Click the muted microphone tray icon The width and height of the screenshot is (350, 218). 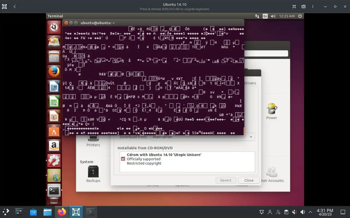click(x=294, y=212)
